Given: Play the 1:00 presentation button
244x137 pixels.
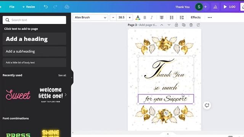Looking at the screenshot, I should (x=230, y=7).
